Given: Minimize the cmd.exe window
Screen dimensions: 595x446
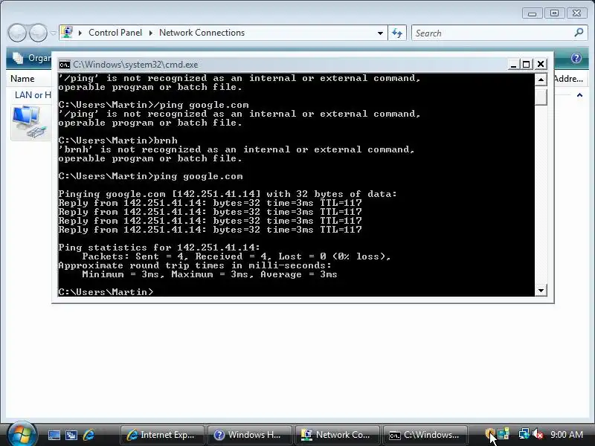Looking at the screenshot, I should tap(513, 65).
